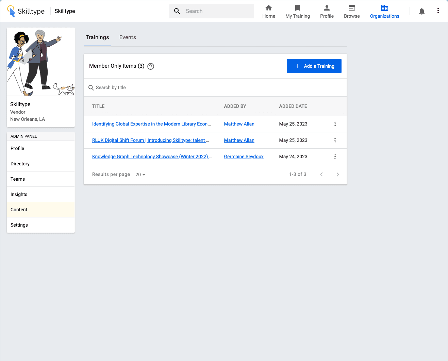448x361 pixels.
Task: Click the May 24, 2023 date cell
Action: click(x=293, y=157)
